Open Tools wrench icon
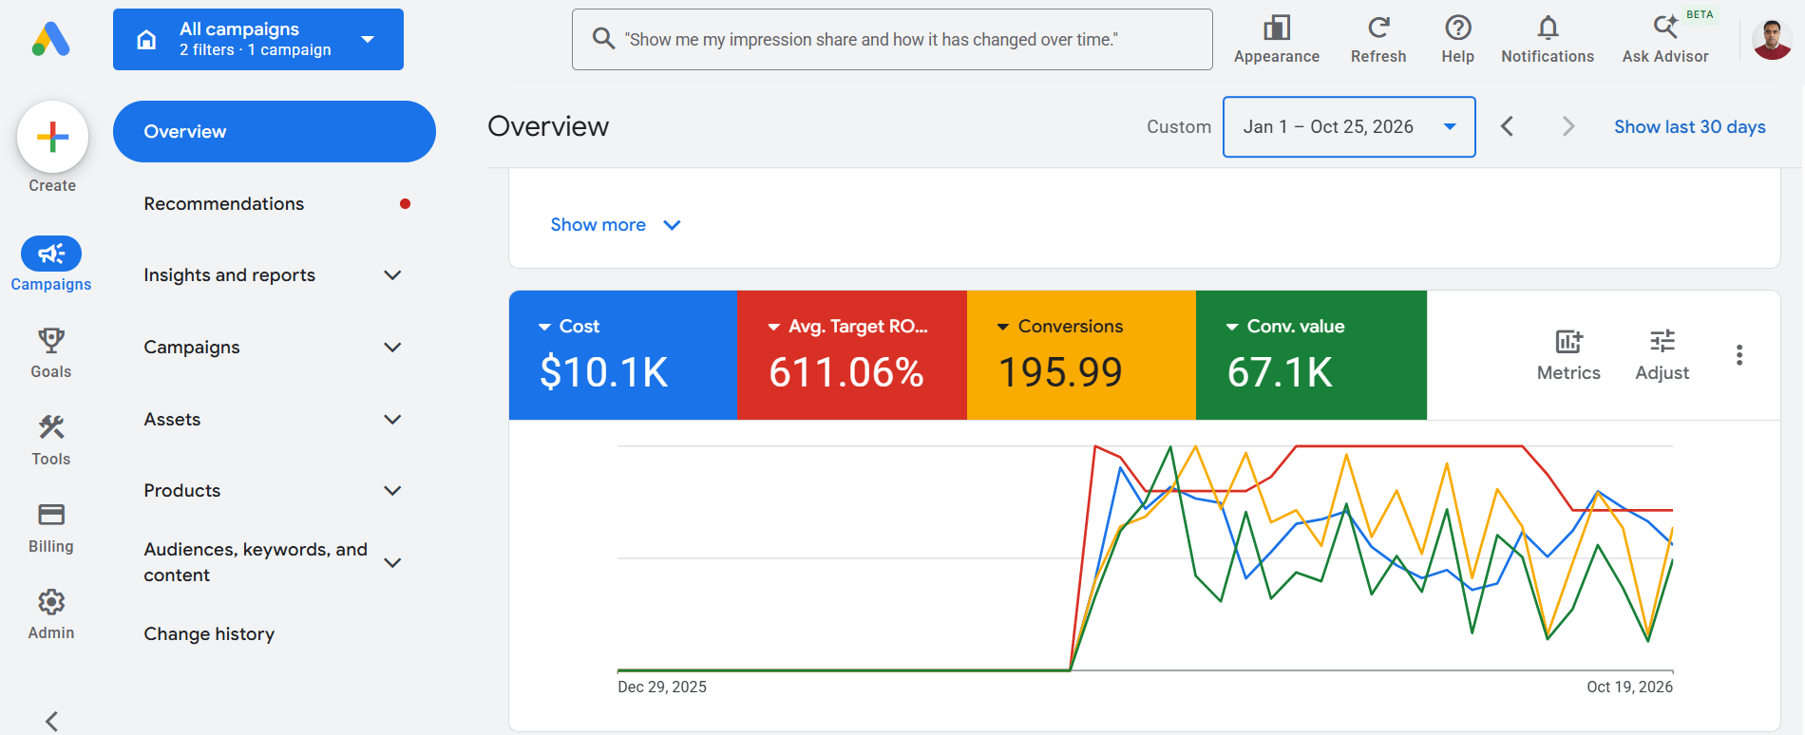Image resolution: width=1805 pixels, height=735 pixels. (x=51, y=427)
